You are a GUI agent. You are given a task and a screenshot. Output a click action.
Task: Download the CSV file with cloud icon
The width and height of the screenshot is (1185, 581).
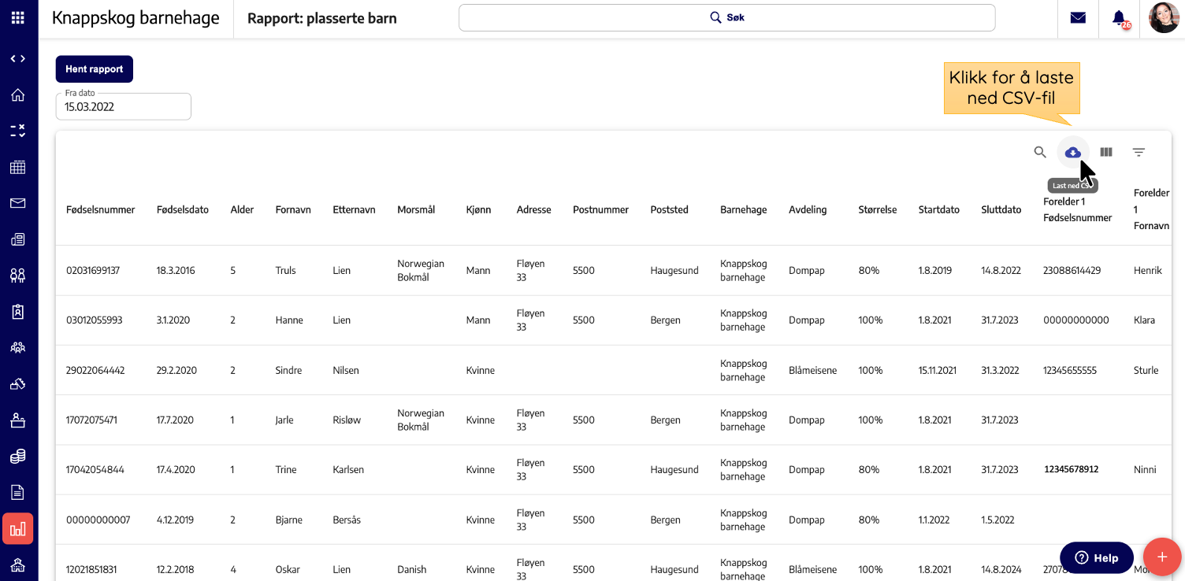pyautogui.click(x=1073, y=152)
